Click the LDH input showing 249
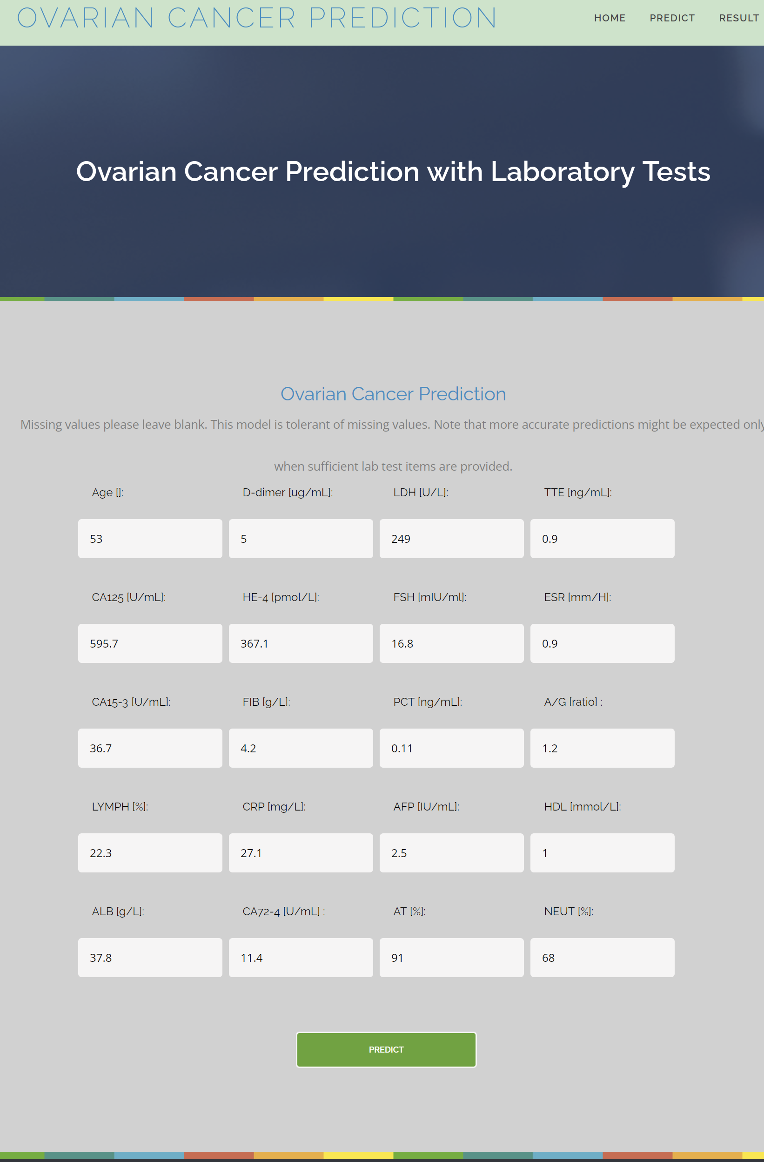 pos(451,539)
